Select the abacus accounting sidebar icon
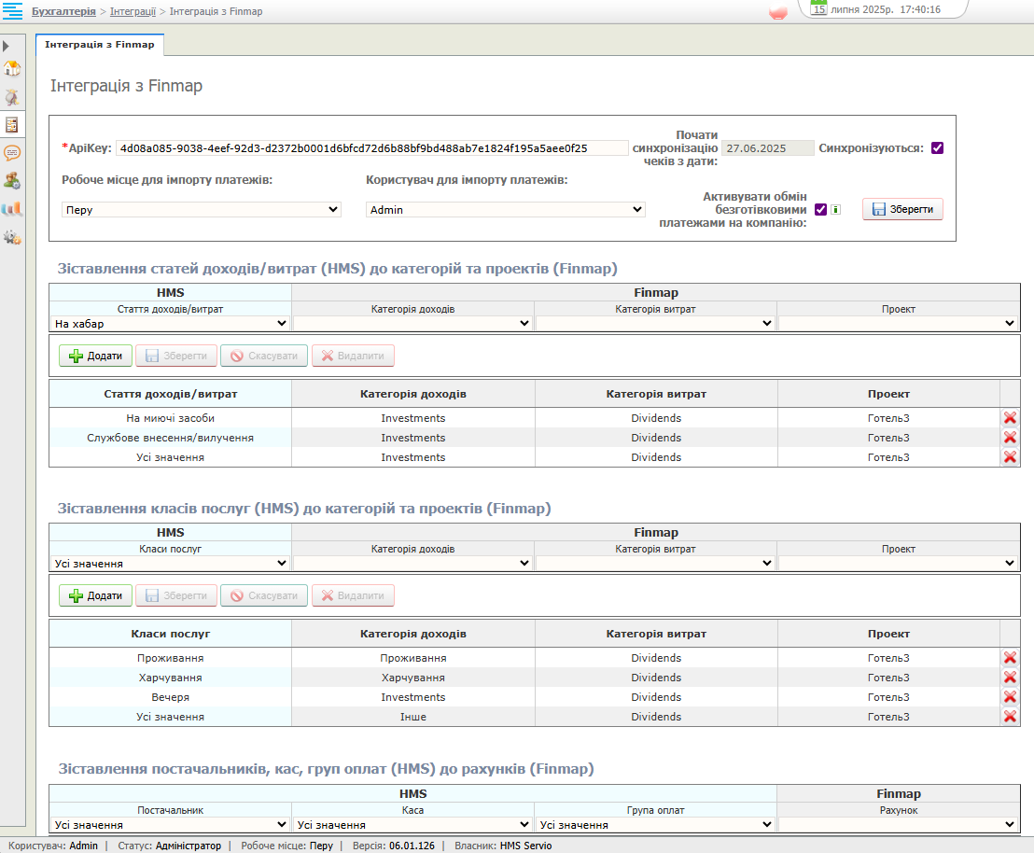 [12, 124]
